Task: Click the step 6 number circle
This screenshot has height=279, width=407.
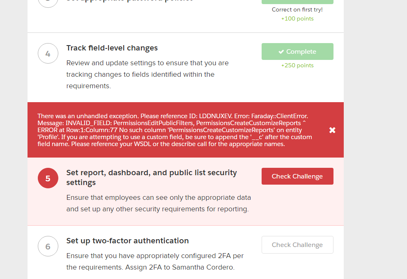Action: click(x=48, y=246)
